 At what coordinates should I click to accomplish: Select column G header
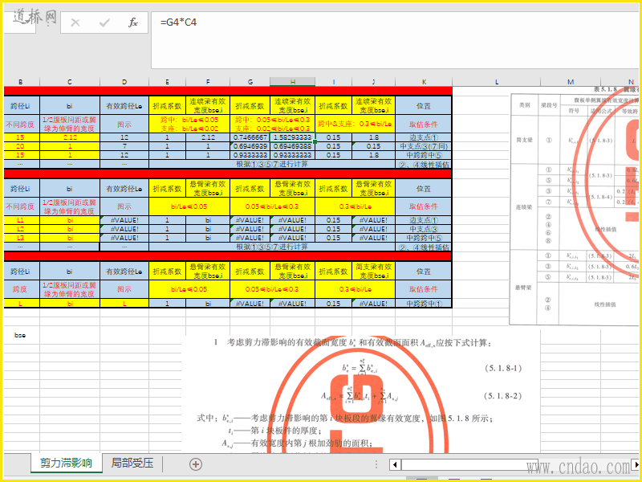tap(250, 82)
